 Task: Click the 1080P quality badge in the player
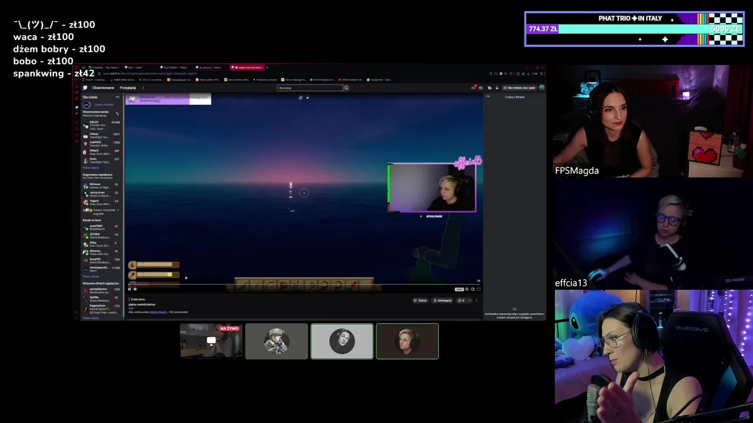tap(459, 289)
